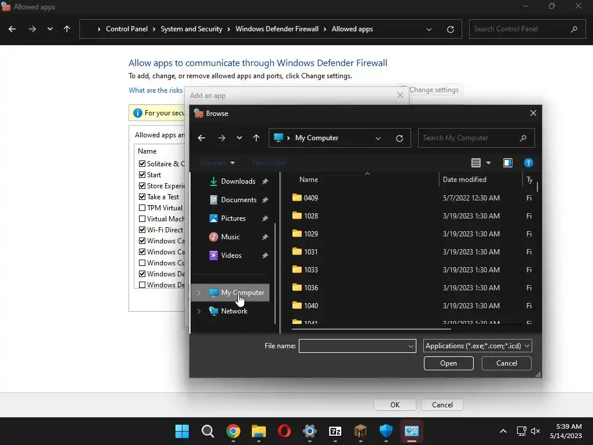Expand the Browse address bar history dropdown
593x445 pixels.
[x=378, y=138]
